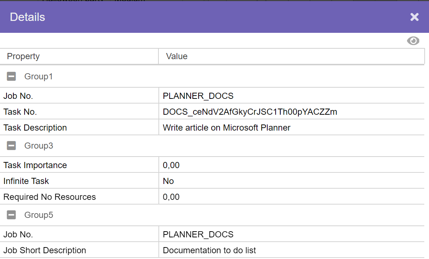Select the Group5 label text
This screenshot has width=429, height=259.
(38, 215)
